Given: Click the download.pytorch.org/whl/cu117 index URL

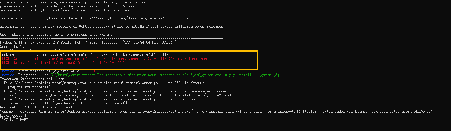Looking at the screenshot, I should 130,55.
